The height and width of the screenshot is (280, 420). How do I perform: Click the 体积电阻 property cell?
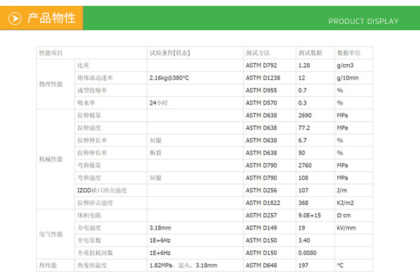(x=111, y=215)
